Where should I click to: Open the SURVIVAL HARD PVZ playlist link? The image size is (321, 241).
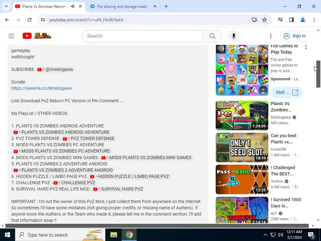point(118,189)
